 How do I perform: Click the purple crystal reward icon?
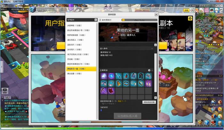click(x=104, y=76)
